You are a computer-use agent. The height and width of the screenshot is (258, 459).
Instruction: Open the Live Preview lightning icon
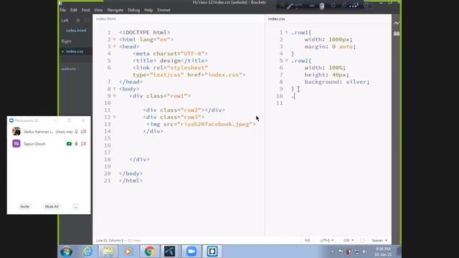tap(397, 23)
